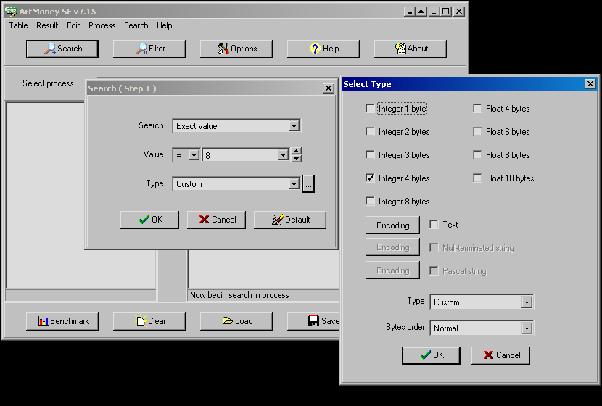This screenshot has width=602, height=406.
Task: Click the Search button in ArtMoney main window
Action: [x=62, y=49]
